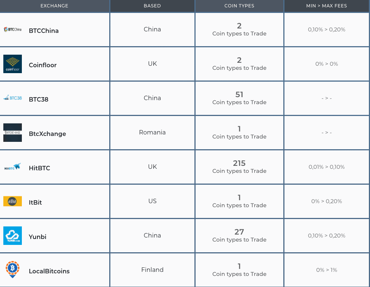370x287 pixels.
Task: Open the BTCChina exchange name link
Action: coord(44,31)
